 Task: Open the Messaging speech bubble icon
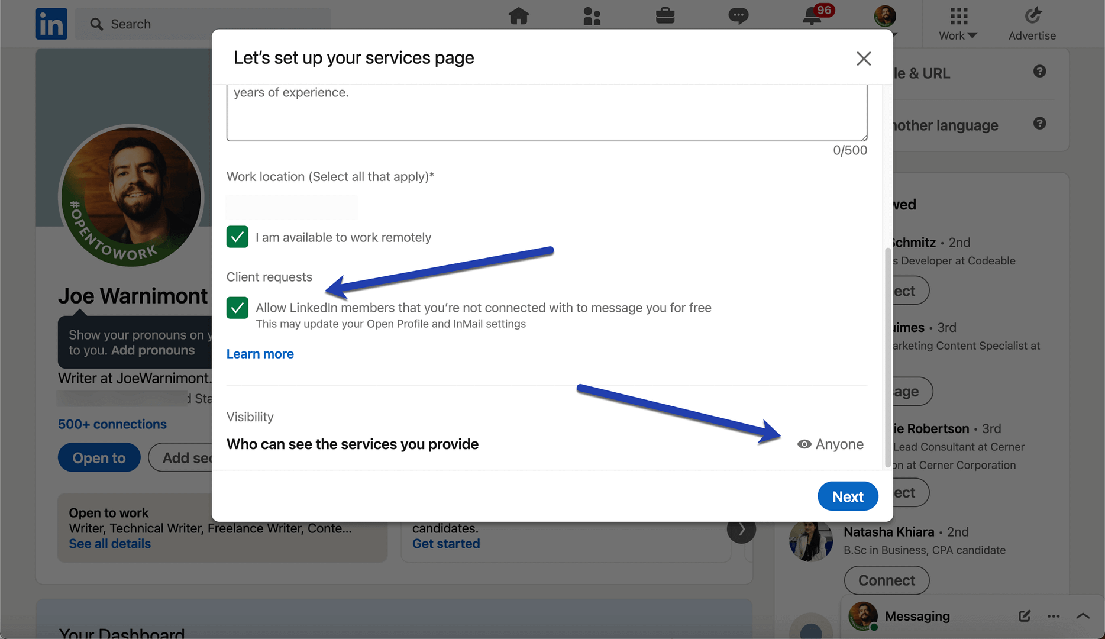pos(738,17)
